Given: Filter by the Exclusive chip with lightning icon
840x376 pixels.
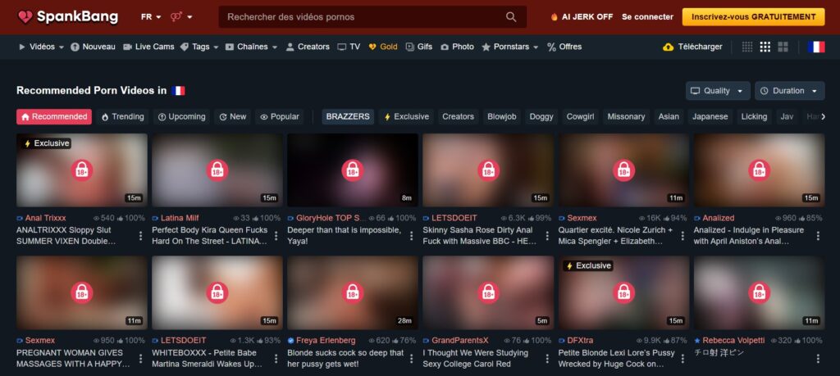Looking at the screenshot, I should (x=406, y=116).
